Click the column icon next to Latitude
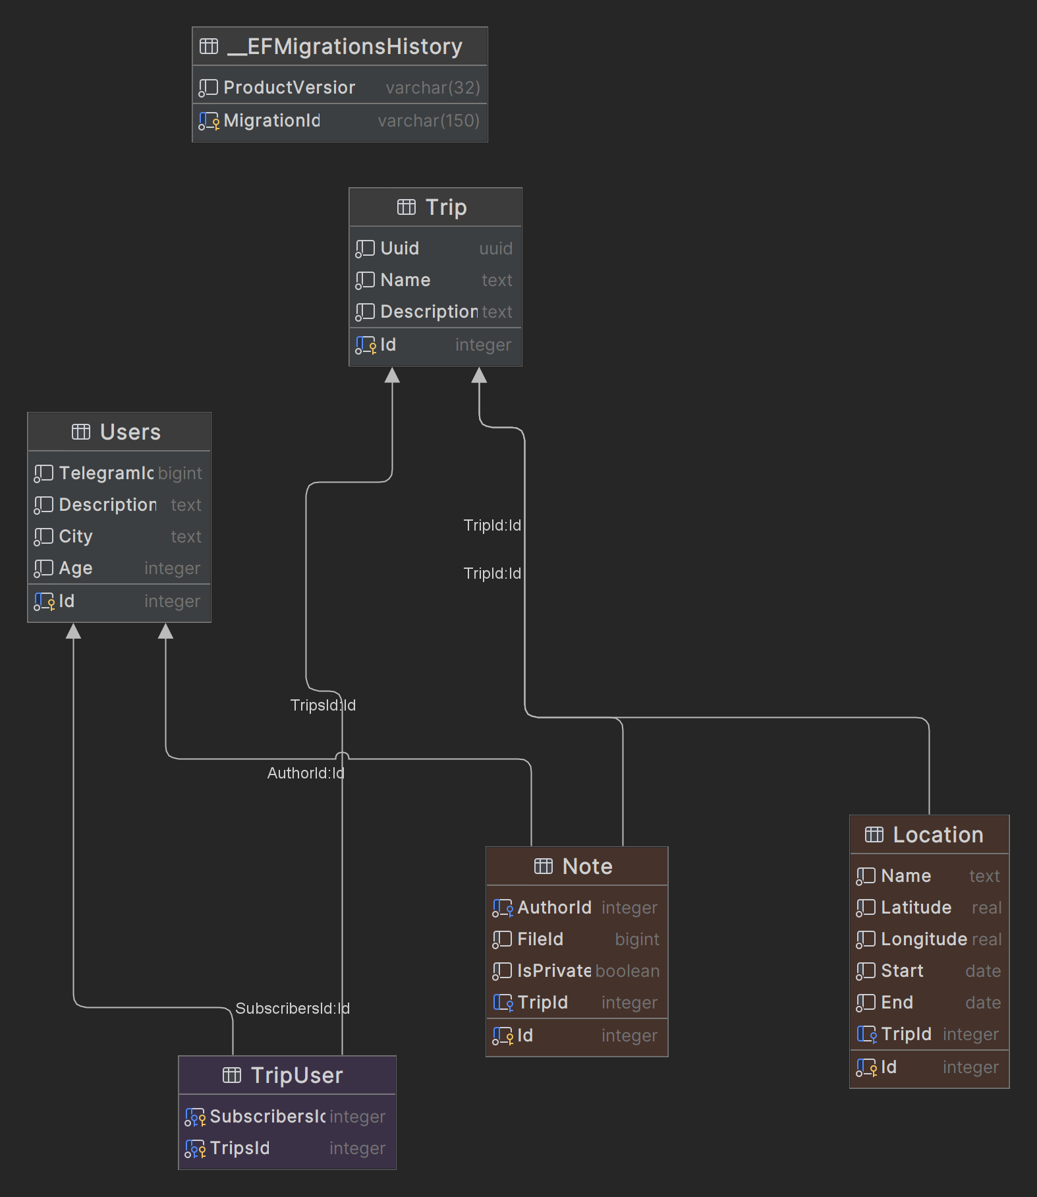This screenshot has width=1037, height=1197. point(866,908)
